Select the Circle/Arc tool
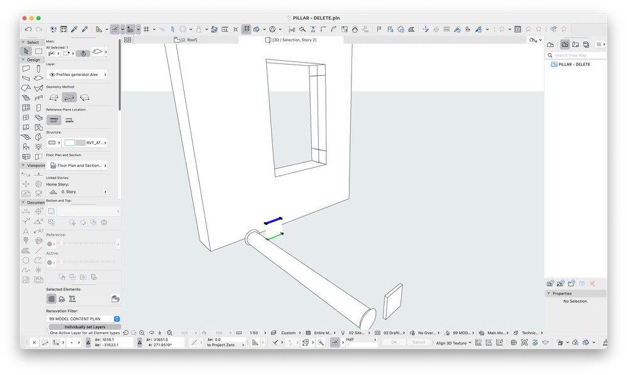The height and width of the screenshot is (375, 627). [26, 260]
